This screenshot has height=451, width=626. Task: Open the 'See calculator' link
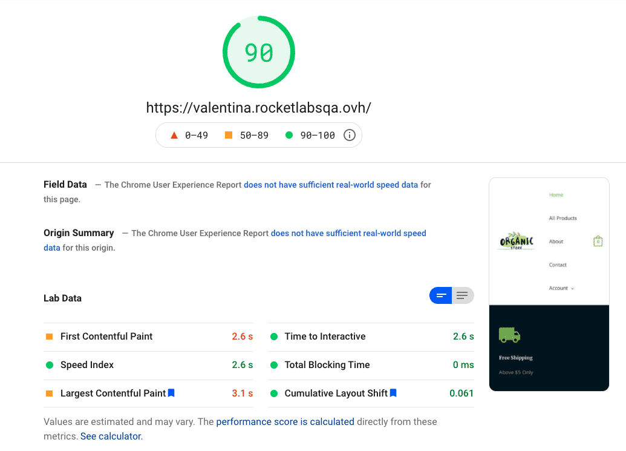(x=111, y=436)
